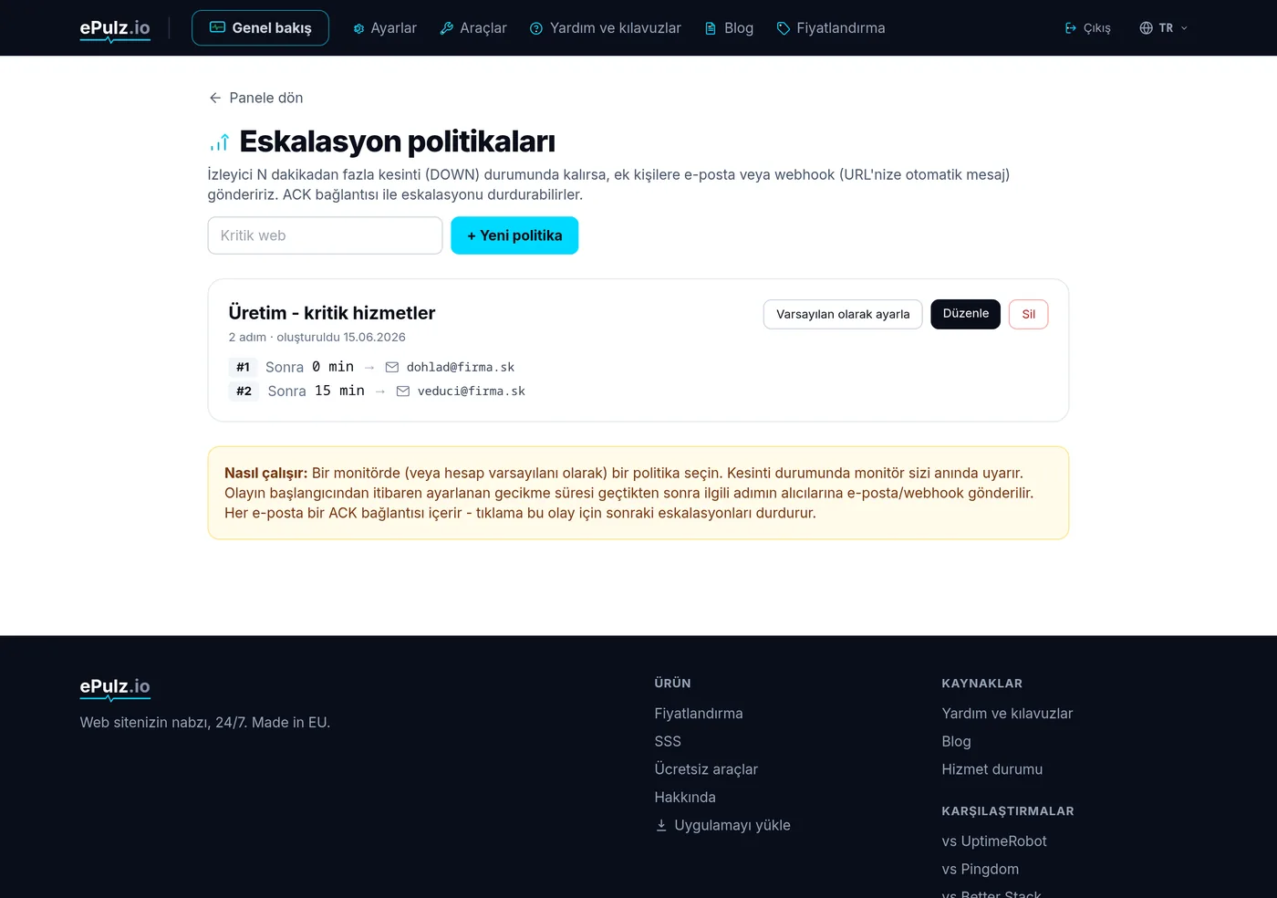
Task: Click the veduci@firma.sk email text
Action: point(472,391)
